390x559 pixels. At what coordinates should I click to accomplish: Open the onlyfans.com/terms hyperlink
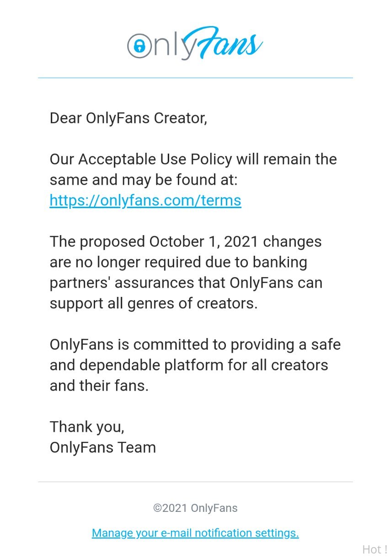click(145, 200)
